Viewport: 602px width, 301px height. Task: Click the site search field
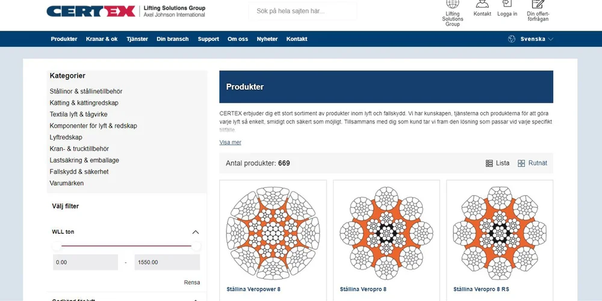(x=302, y=11)
